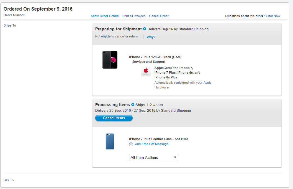Click the Processing Items heading
This screenshot has height=189, width=293.
point(113,105)
